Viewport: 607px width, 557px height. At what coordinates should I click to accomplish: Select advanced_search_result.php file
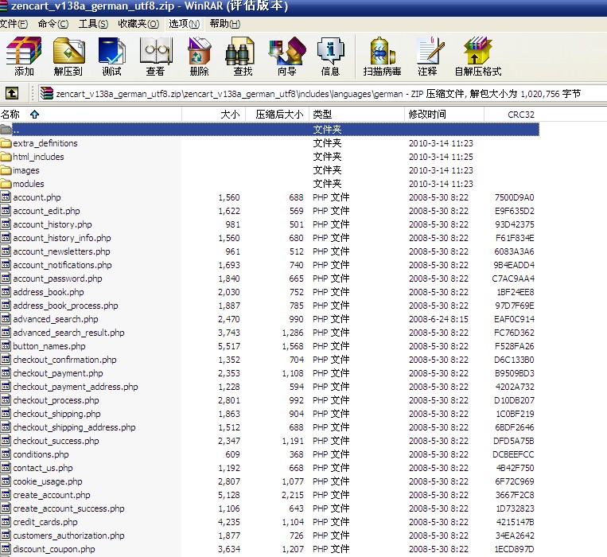(x=68, y=333)
